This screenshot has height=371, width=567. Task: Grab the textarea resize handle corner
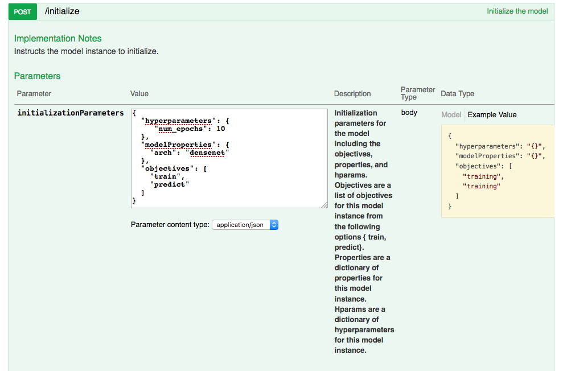coord(324,205)
